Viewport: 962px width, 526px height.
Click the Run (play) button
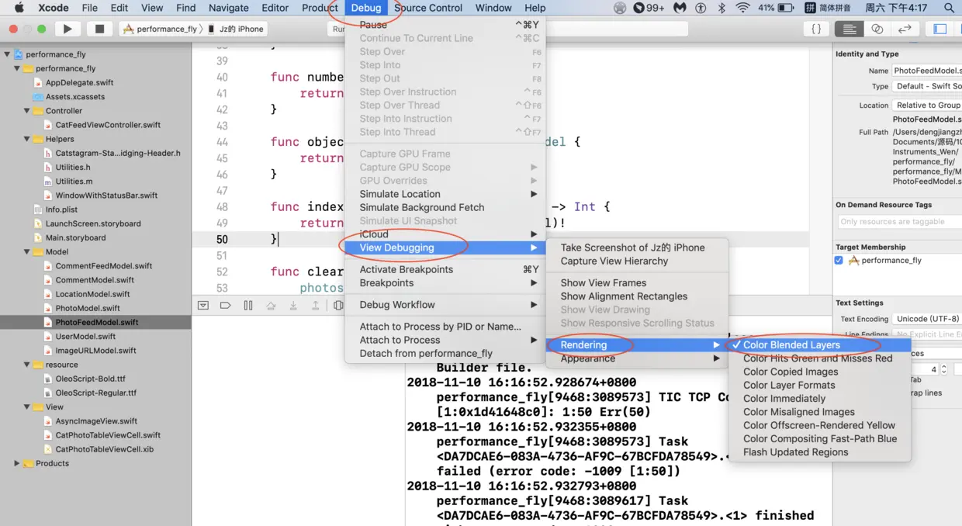[67, 29]
